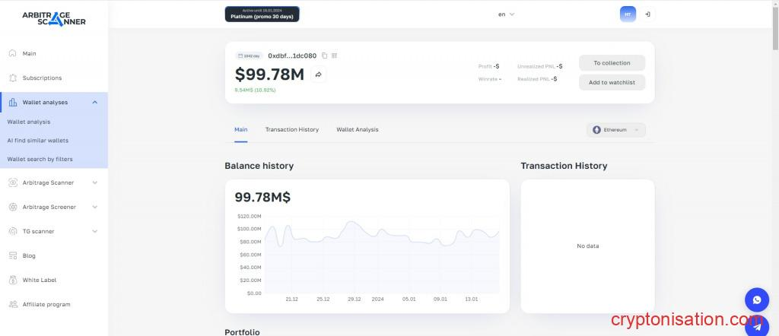Viewport: 779px width, 336px height.
Task: Click the Unrealized PNL label
Action: click(x=536, y=66)
